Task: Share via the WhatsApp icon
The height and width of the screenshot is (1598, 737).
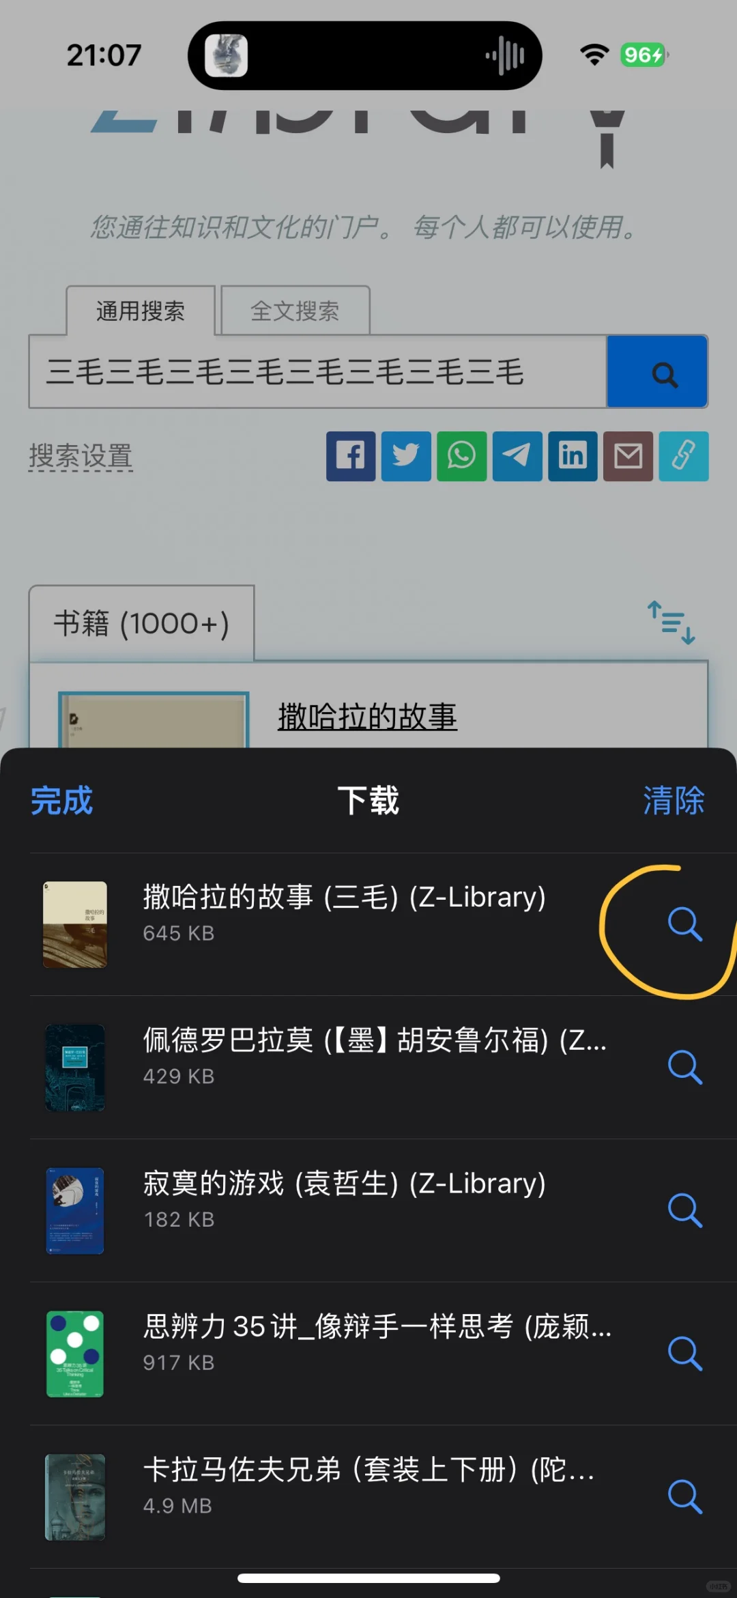Action: (x=462, y=456)
